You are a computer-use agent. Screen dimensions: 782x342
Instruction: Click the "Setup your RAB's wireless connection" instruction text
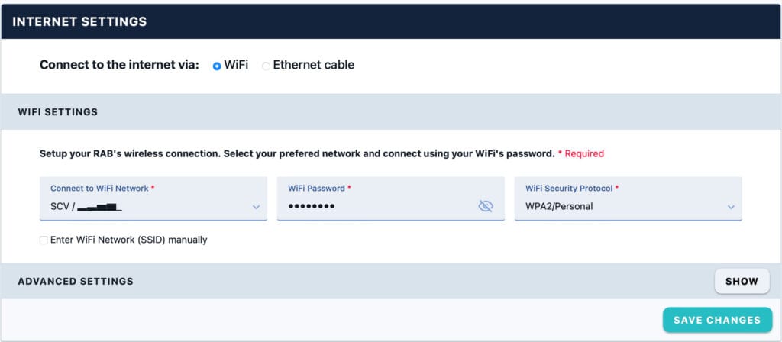(x=296, y=153)
